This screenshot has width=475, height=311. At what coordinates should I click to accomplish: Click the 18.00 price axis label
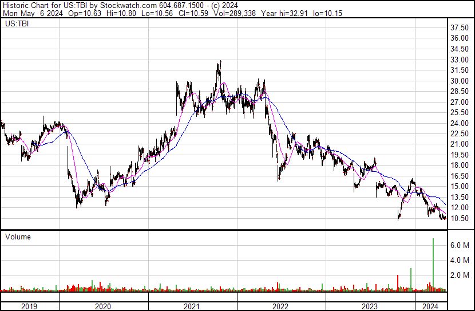(460, 166)
